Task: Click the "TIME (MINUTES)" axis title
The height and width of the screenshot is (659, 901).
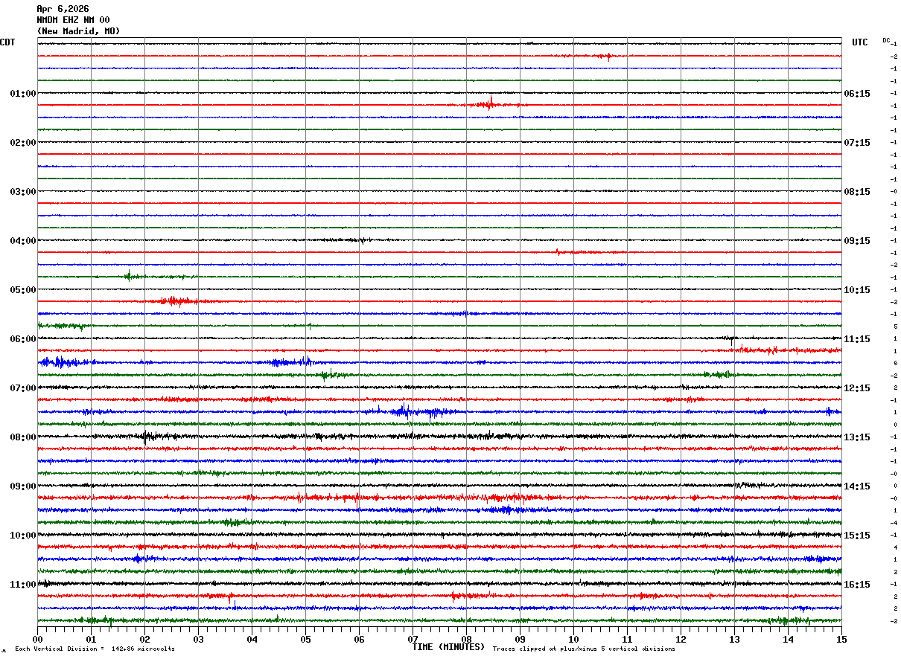Action: click(448, 647)
